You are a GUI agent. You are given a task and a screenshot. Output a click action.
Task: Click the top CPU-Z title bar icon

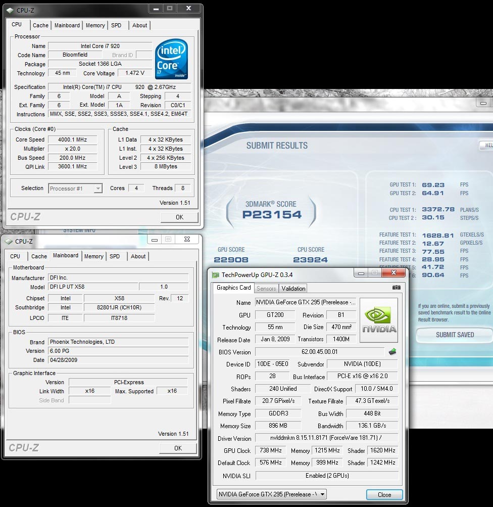[10, 10]
